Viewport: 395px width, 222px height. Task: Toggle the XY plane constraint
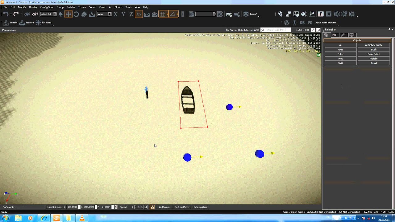point(139,14)
